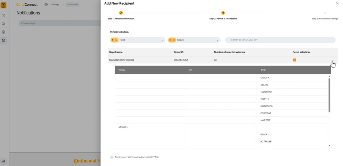Screen dimensions: 343x166
Task: Select the CCUZONAR vehicle row
Action: tap(222, 113)
